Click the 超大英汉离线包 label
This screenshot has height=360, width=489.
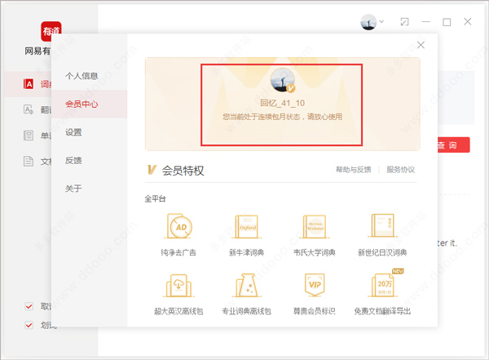[178, 311]
